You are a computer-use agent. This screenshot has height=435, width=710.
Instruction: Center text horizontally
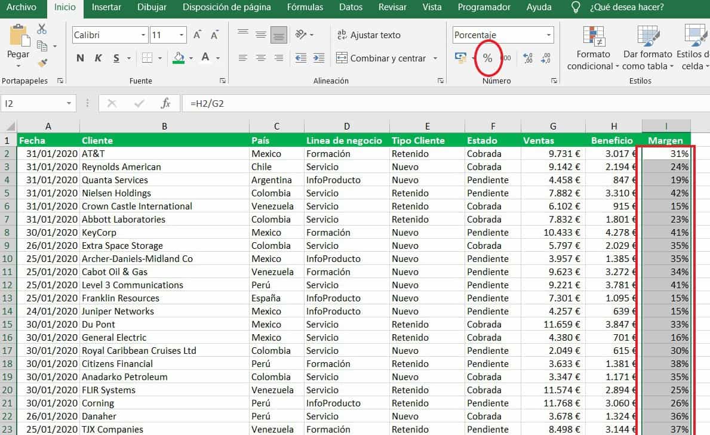click(261, 58)
